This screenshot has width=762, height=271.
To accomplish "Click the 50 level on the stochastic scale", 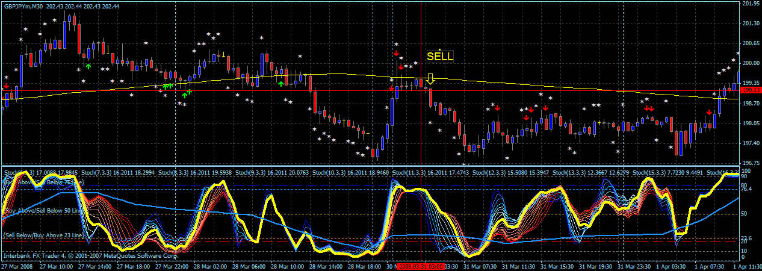I will click(x=745, y=214).
